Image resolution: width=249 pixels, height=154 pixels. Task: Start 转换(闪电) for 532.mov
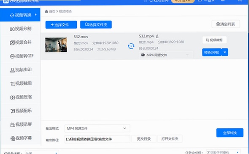[x=212, y=53]
